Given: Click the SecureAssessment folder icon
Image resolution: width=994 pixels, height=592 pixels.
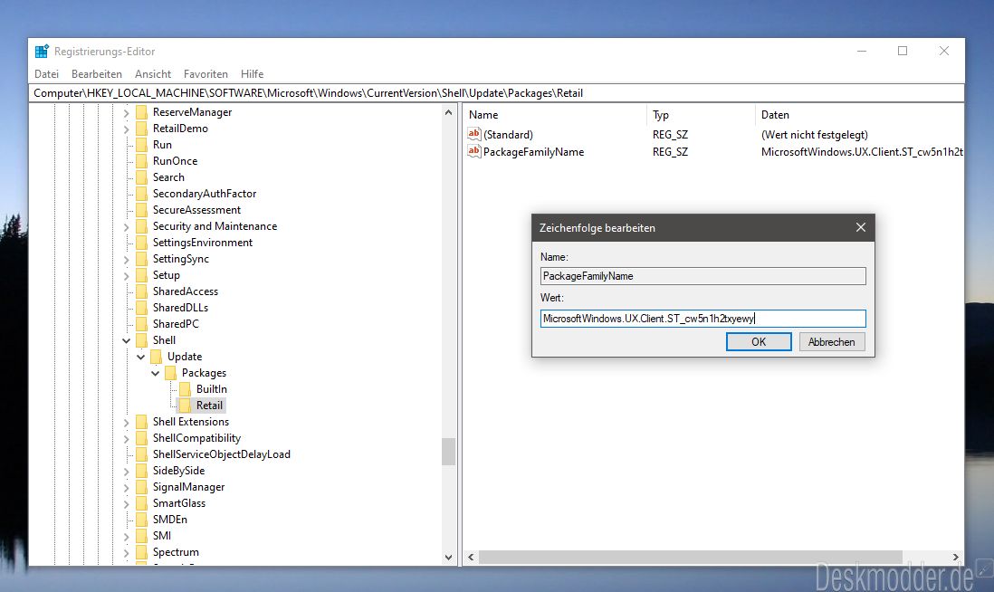Looking at the screenshot, I should [x=142, y=210].
